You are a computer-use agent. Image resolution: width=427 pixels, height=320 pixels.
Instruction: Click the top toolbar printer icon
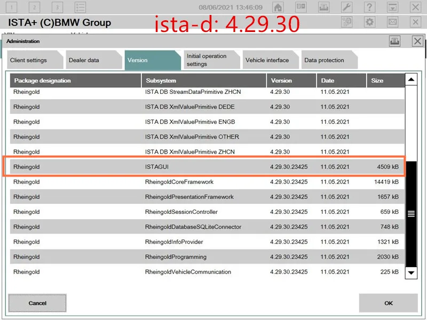(x=323, y=7)
